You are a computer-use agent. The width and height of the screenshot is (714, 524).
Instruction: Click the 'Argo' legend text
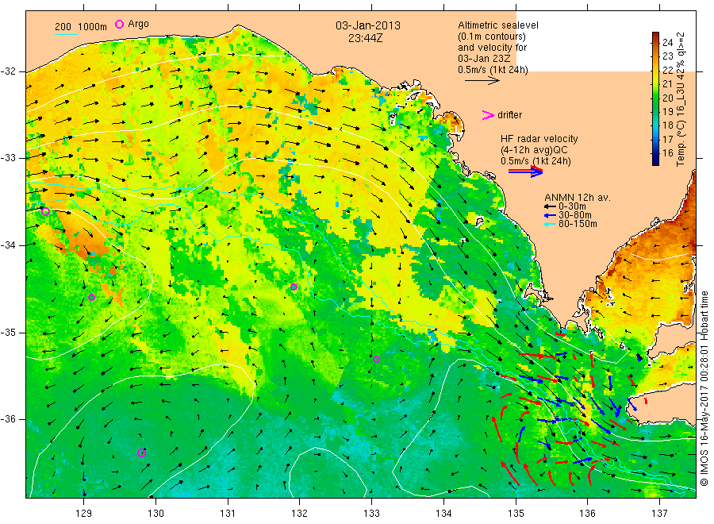coord(138,24)
